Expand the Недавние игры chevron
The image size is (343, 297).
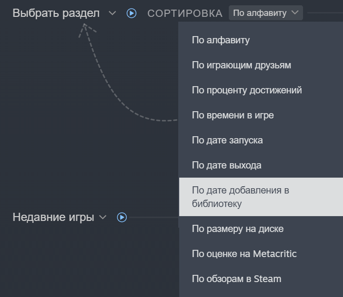click(x=103, y=218)
